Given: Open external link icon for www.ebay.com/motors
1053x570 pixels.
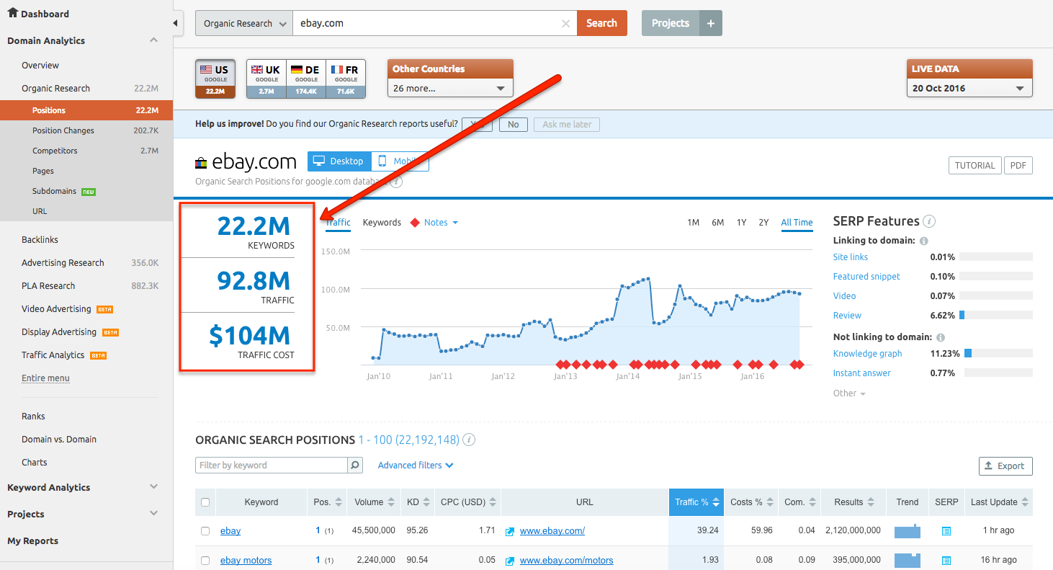Looking at the screenshot, I should 510,561.
